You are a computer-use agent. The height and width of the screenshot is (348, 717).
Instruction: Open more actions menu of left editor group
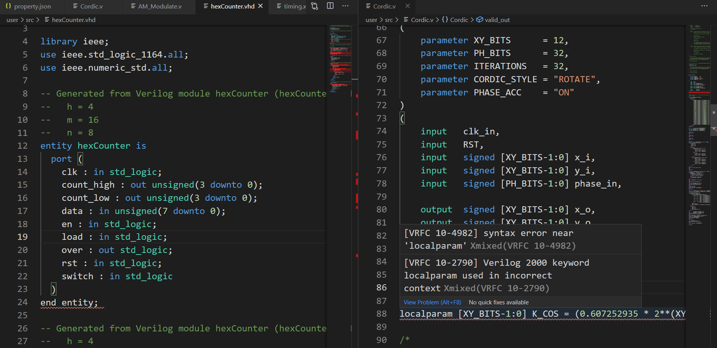(346, 6)
